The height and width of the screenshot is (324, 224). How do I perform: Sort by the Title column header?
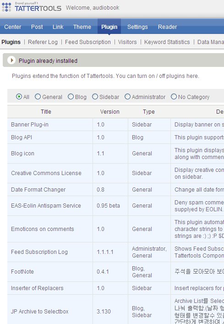point(46,111)
